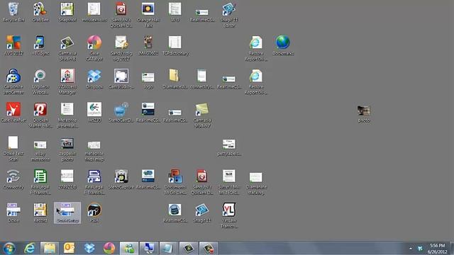The height and width of the screenshot is (255, 454).
Task: Open the Sandy sdg 2012 mail file
Action: pyautogui.click(x=121, y=48)
